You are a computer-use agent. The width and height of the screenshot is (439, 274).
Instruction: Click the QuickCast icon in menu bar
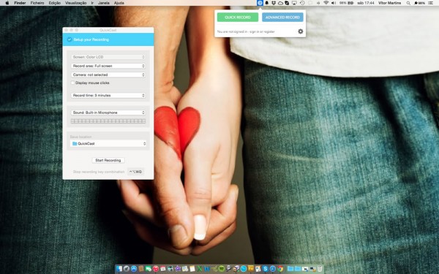260,3
